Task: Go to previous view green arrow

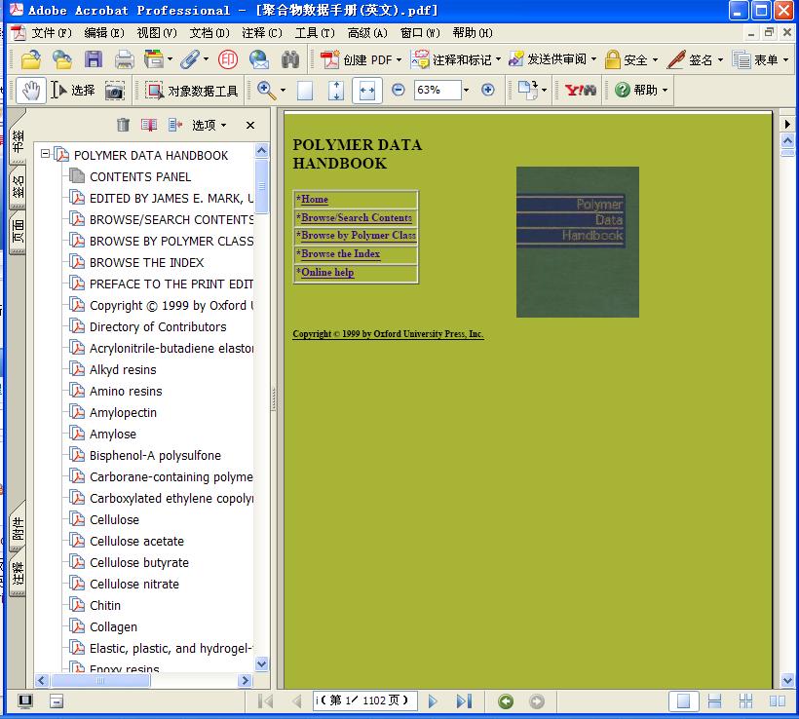Action: pos(506,701)
